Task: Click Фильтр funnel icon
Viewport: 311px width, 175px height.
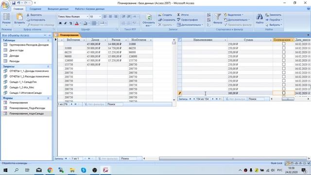Action: click(218, 17)
